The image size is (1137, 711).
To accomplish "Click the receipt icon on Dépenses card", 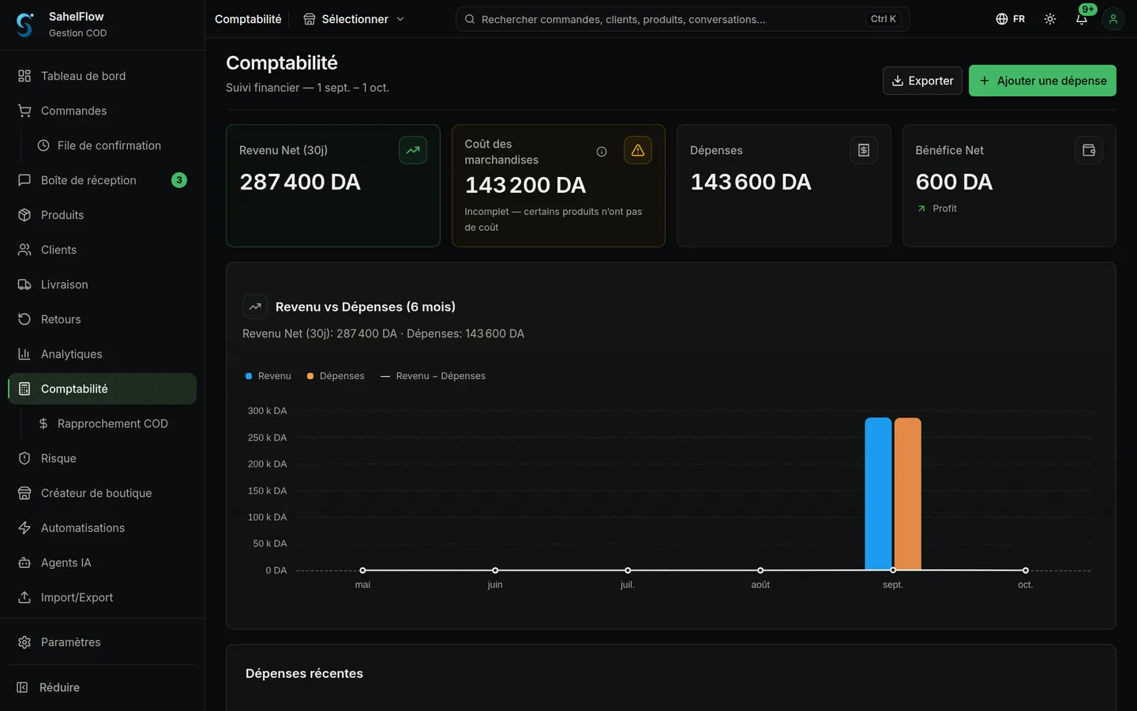I will (x=864, y=150).
